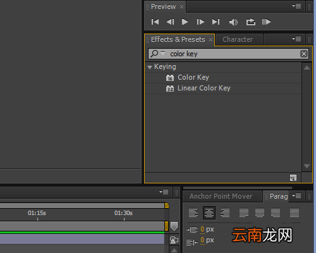This screenshot has width=316, height=253.
Task: Jump to last frame in Preview
Action: point(216,22)
